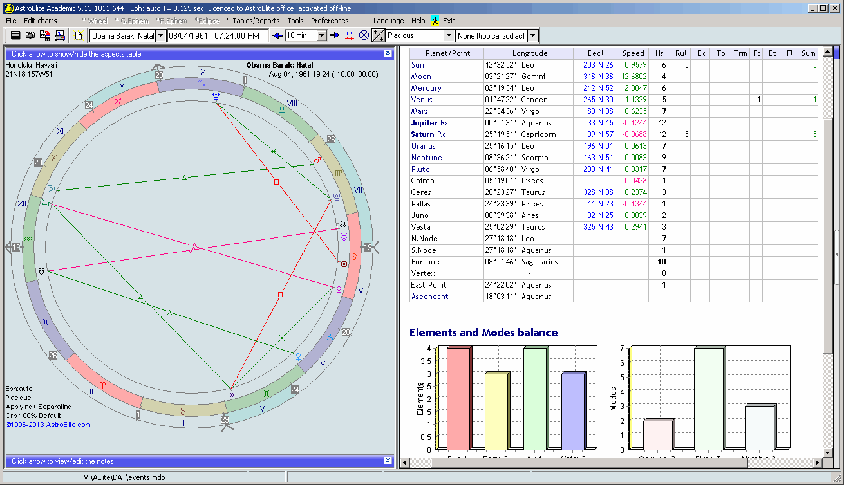
Task: Step time forward with blue right arrow
Action: tap(335, 35)
